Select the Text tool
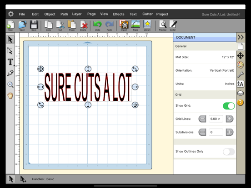251x188 pixels. point(10,62)
